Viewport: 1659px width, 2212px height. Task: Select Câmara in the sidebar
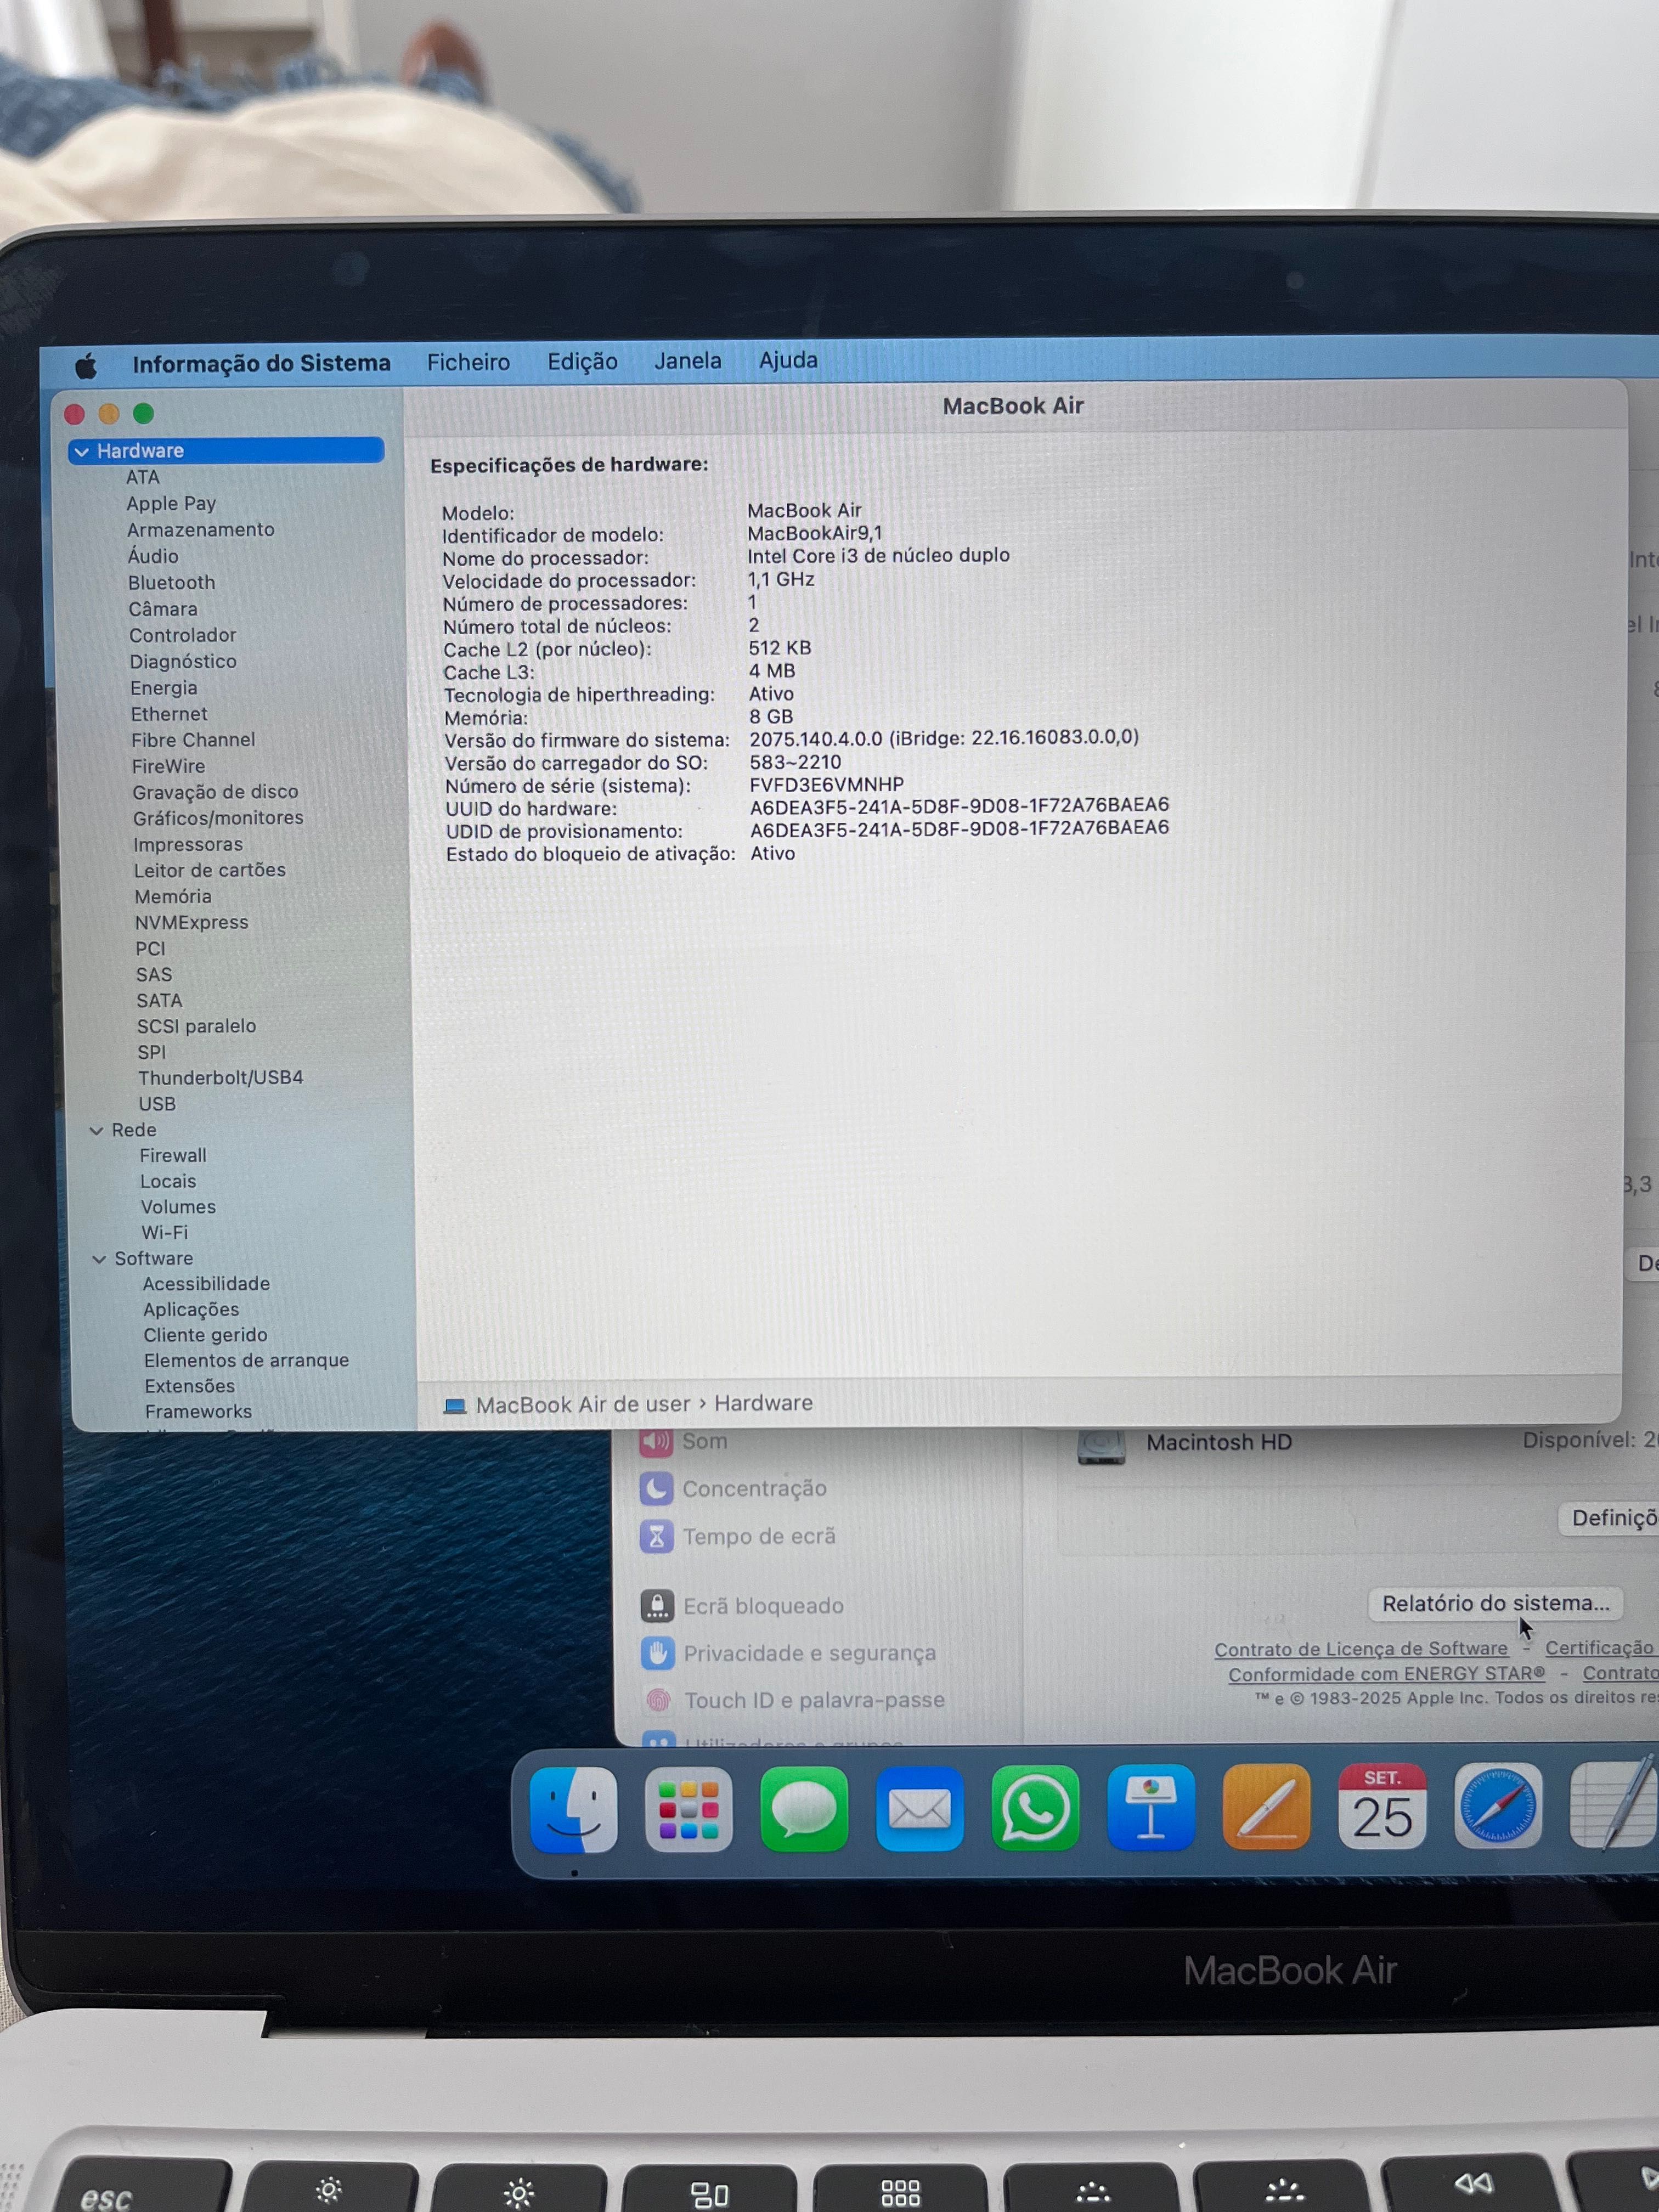(x=163, y=609)
